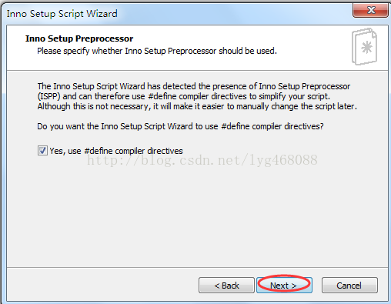Click the '(ISPP)' abbreviation in the description
Viewport: 391px width, 304px height.
coord(48,96)
